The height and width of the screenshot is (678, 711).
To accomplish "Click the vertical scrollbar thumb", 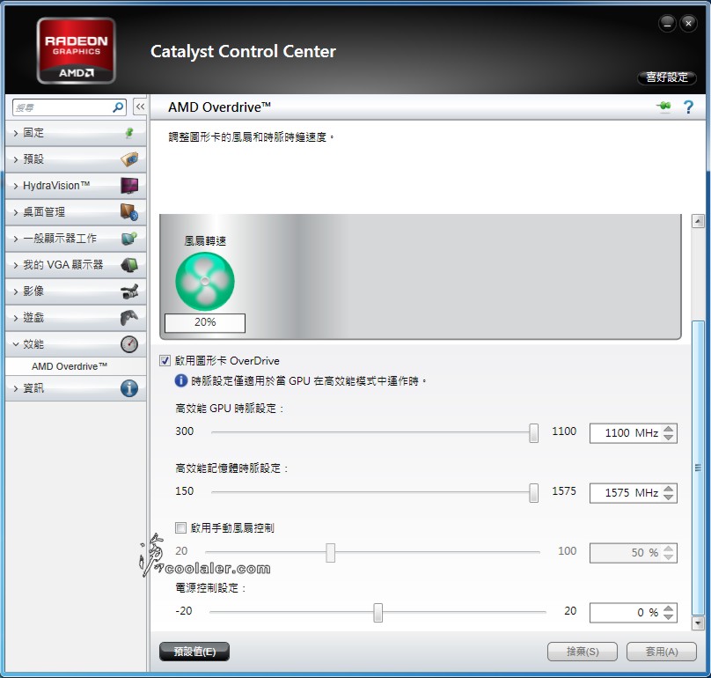I will [698, 468].
